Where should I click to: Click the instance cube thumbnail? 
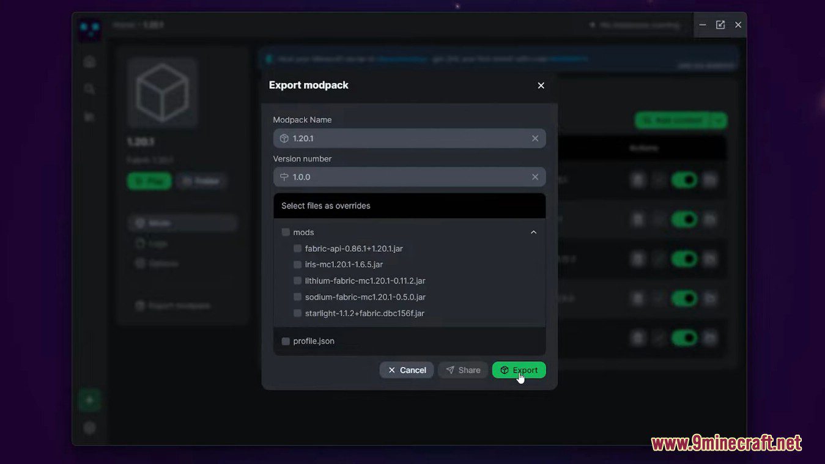click(162, 93)
